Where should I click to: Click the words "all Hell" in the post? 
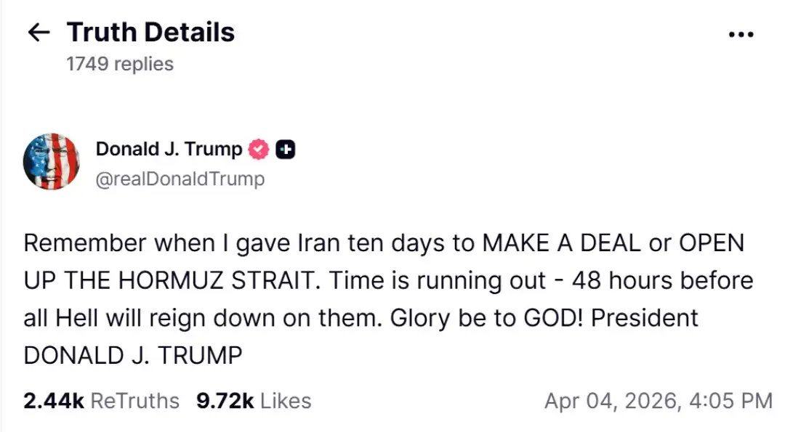click(x=64, y=318)
